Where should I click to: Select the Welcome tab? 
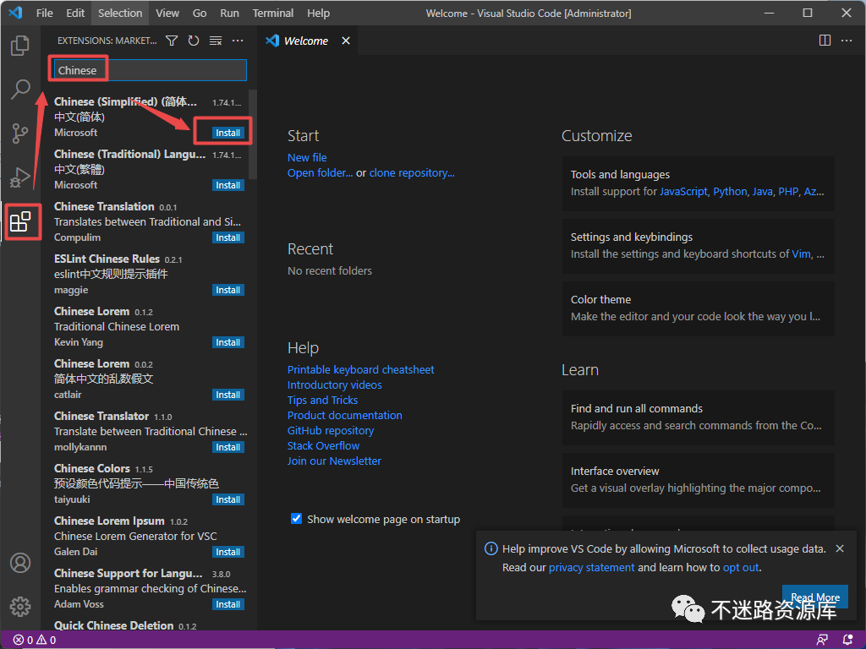pos(306,41)
